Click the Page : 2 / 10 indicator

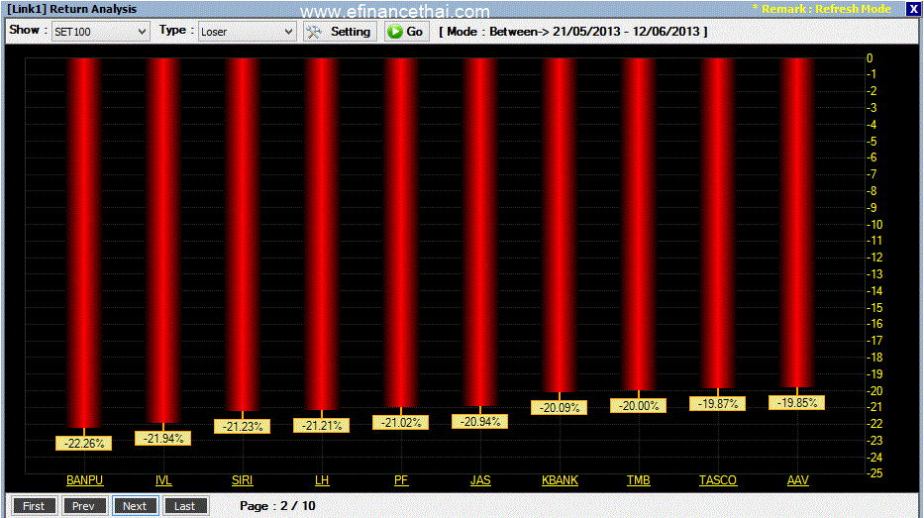point(277,506)
